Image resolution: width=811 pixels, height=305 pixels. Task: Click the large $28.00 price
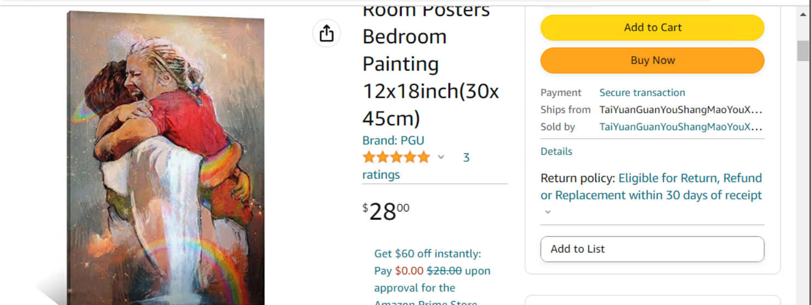pyautogui.click(x=386, y=212)
